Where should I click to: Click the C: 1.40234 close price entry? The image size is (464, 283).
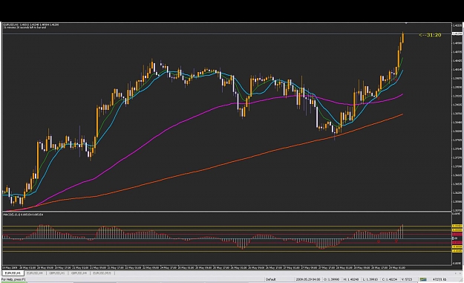tap(390, 279)
